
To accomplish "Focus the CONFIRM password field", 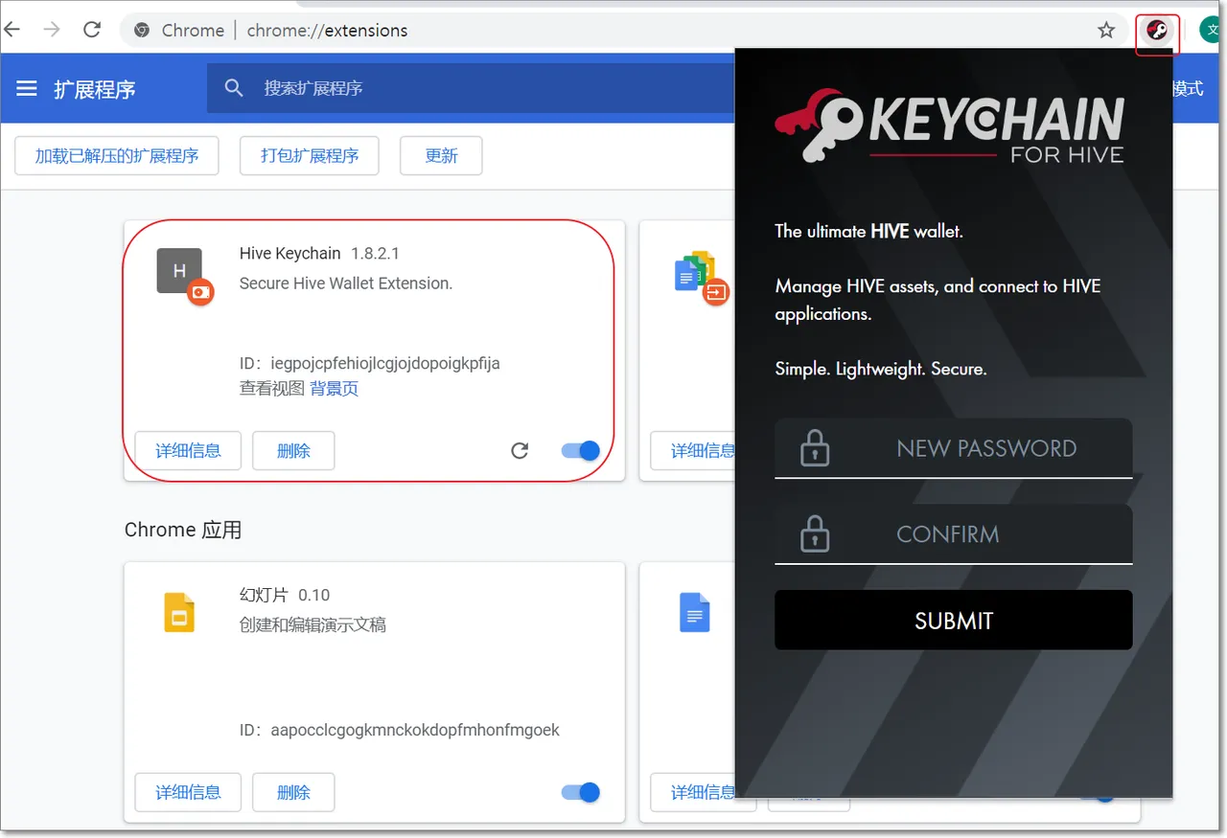I will [954, 534].
